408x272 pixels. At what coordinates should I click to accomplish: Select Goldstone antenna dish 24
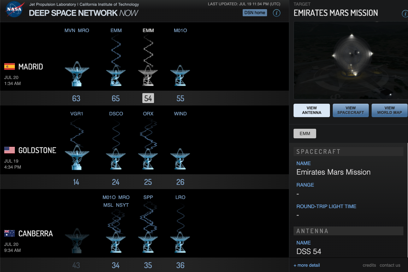click(x=116, y=159)
